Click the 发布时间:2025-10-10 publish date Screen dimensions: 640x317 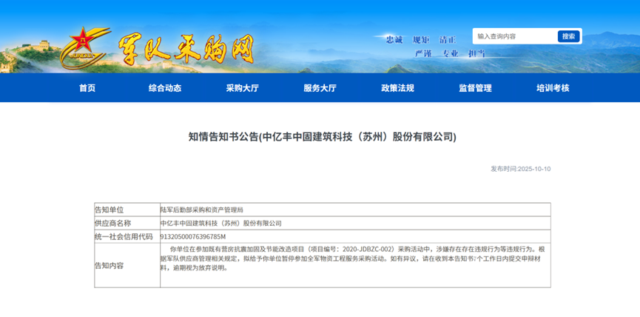click(520, 169)
